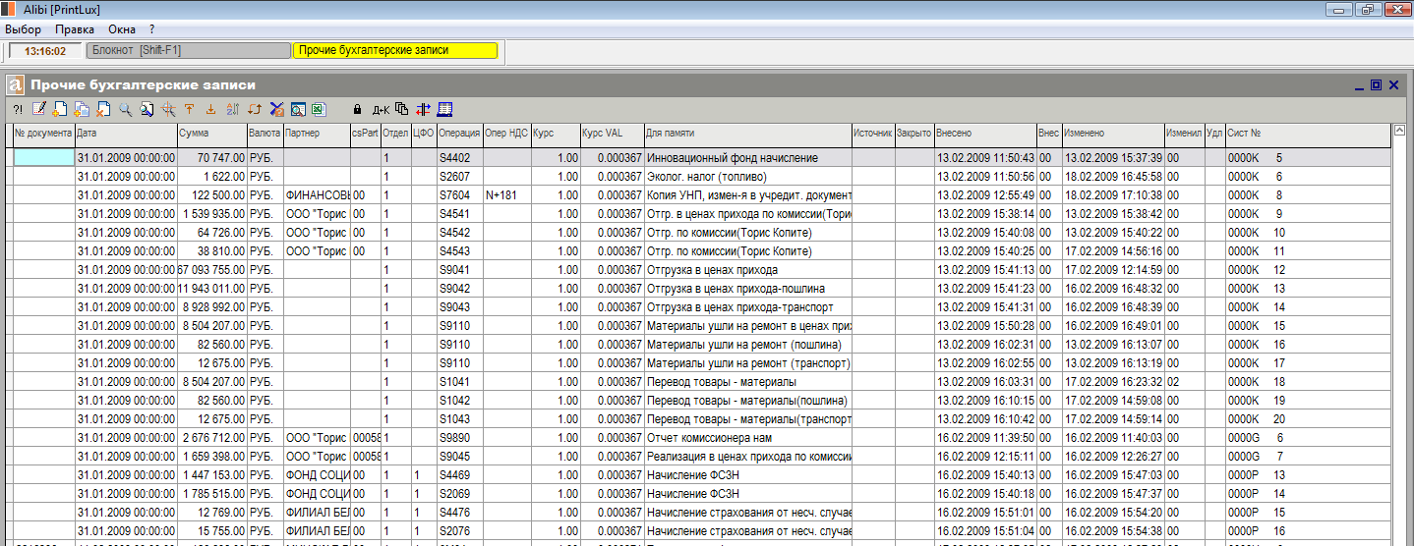Click the duplicate record icon

[82, 109]
